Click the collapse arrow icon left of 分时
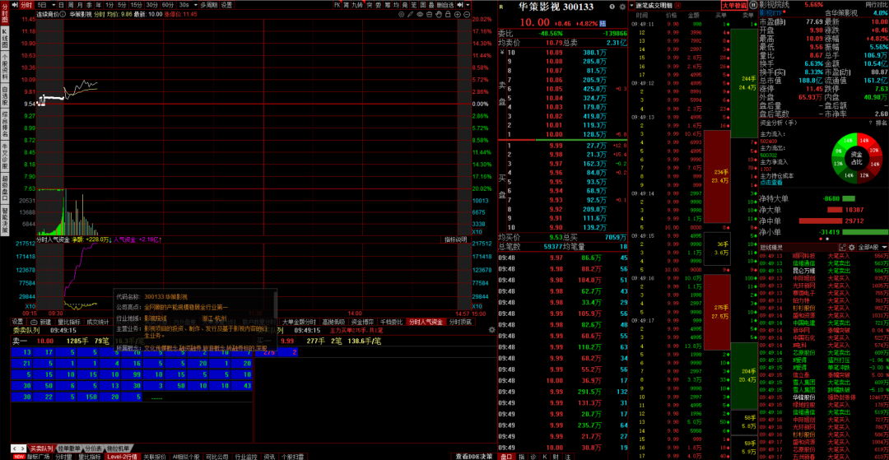The height and width of the screenshot is (460, 889). click(14, 5)
